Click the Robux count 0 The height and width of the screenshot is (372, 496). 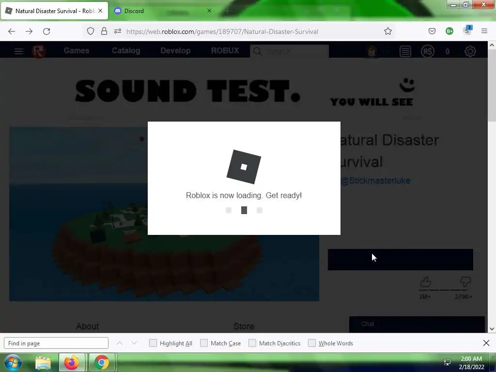coord(447,51)
